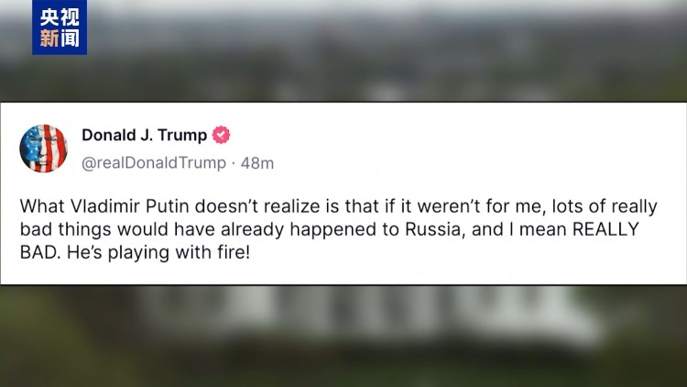Click the 48m post timestamp
687x387 pixels.
[x=257, y=163]
